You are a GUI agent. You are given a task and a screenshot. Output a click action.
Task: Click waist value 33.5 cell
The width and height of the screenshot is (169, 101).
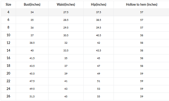pos(66,51)
